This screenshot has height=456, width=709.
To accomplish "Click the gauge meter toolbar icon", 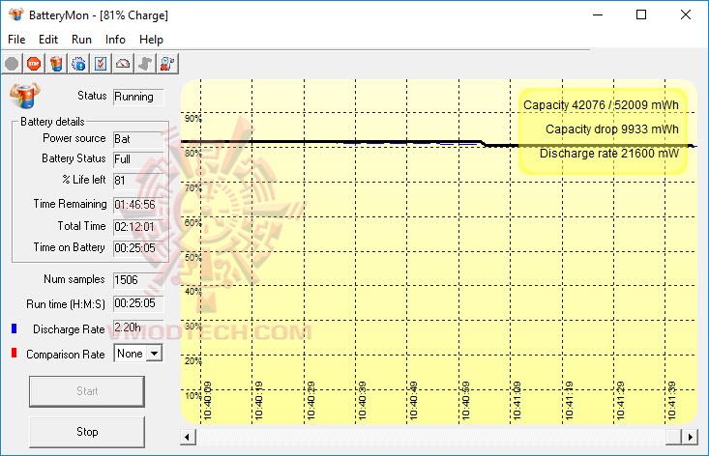I will tap(123, 64).
